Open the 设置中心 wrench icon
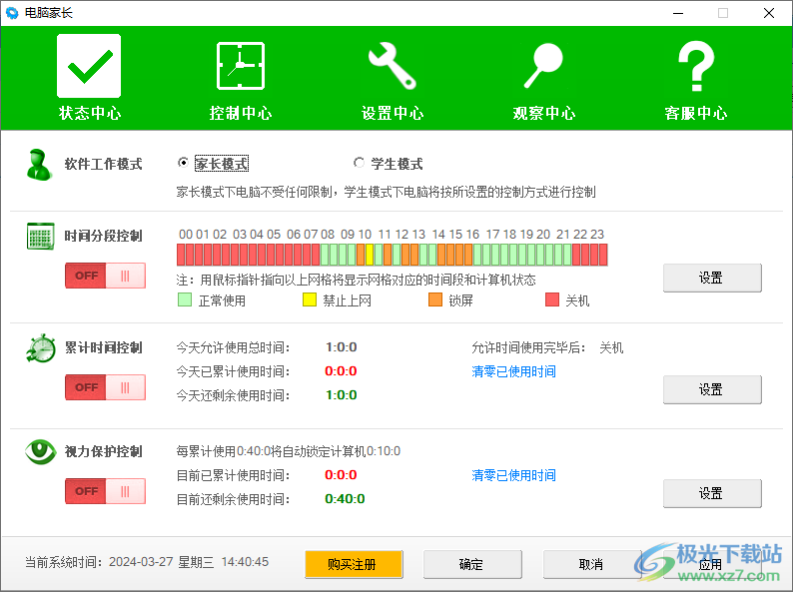The width and height of the screenshot is (793, 592). (392, 66)
